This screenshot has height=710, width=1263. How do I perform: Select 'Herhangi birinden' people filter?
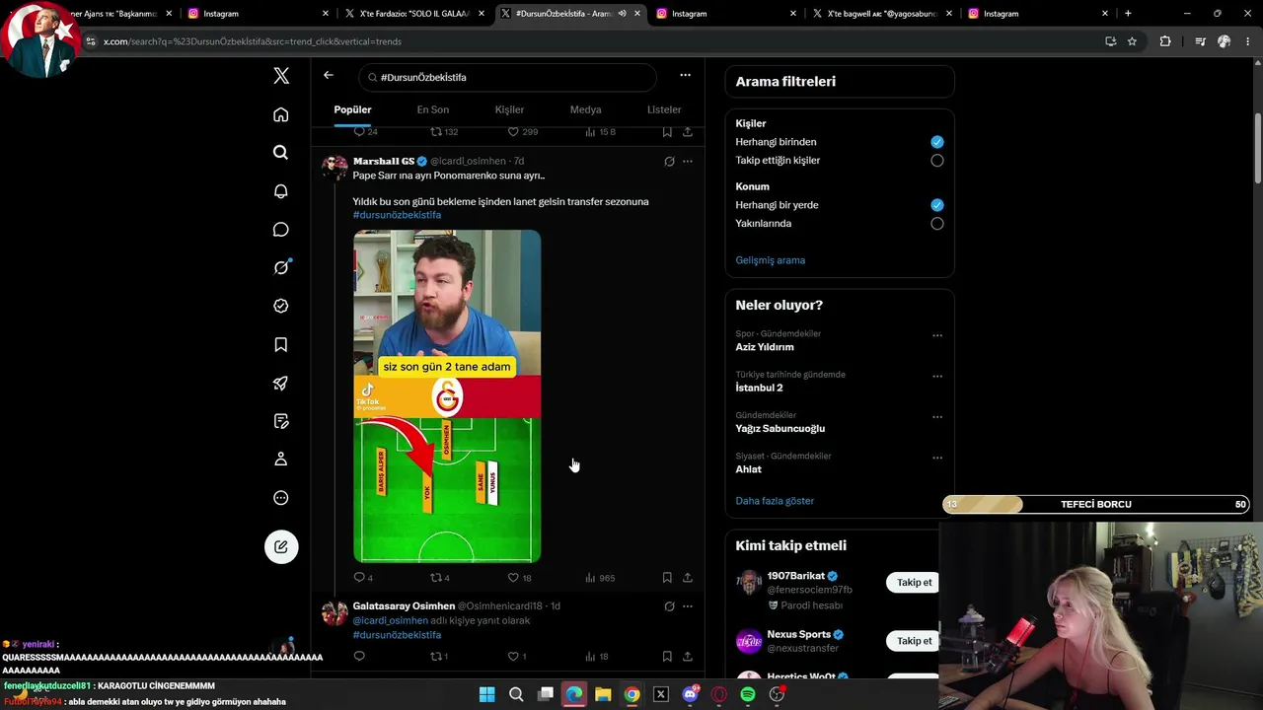(936, 142)
